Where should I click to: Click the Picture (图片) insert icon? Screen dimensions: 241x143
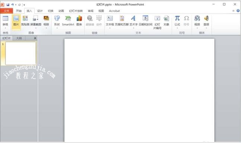[16, 19]
